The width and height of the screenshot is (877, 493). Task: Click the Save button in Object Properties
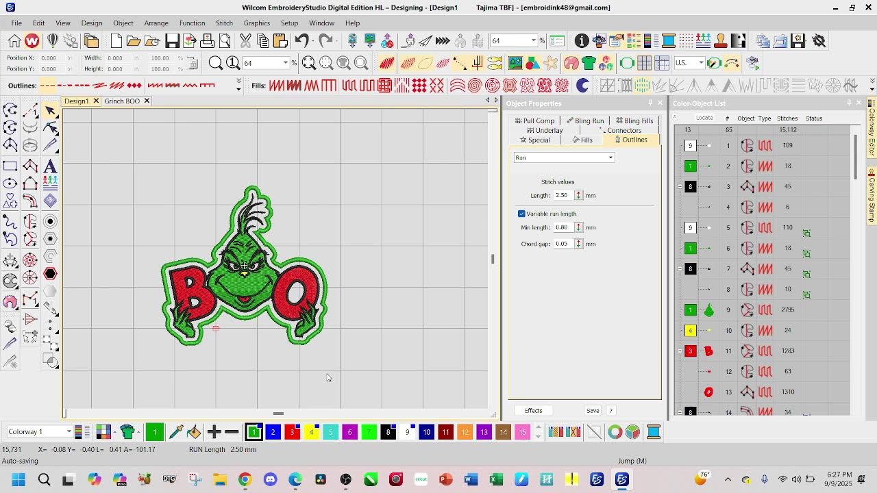click(593, 411)
